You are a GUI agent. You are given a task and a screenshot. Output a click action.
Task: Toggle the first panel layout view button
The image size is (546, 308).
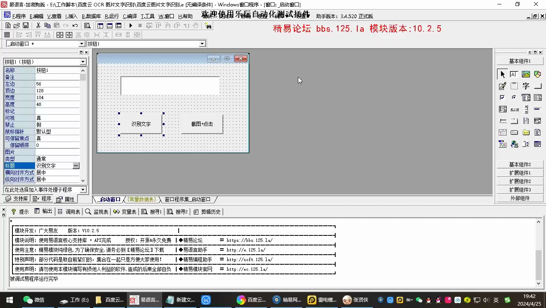pos(100,25)
